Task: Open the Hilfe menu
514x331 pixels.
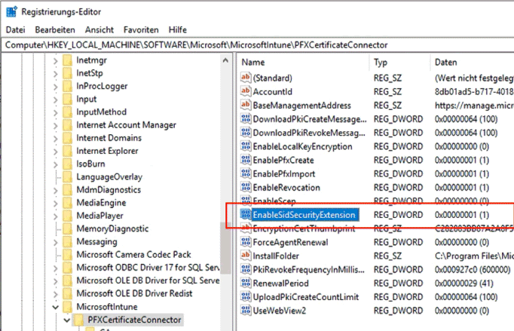Action: (178, 30)
